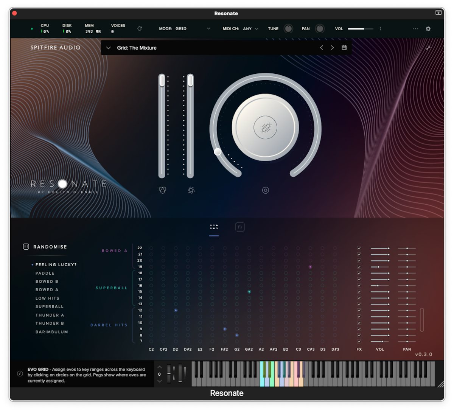The image size is (454, 412).
Task: Click the assigned peg at row 9, F#2
Action: click(x=225, y=329)
